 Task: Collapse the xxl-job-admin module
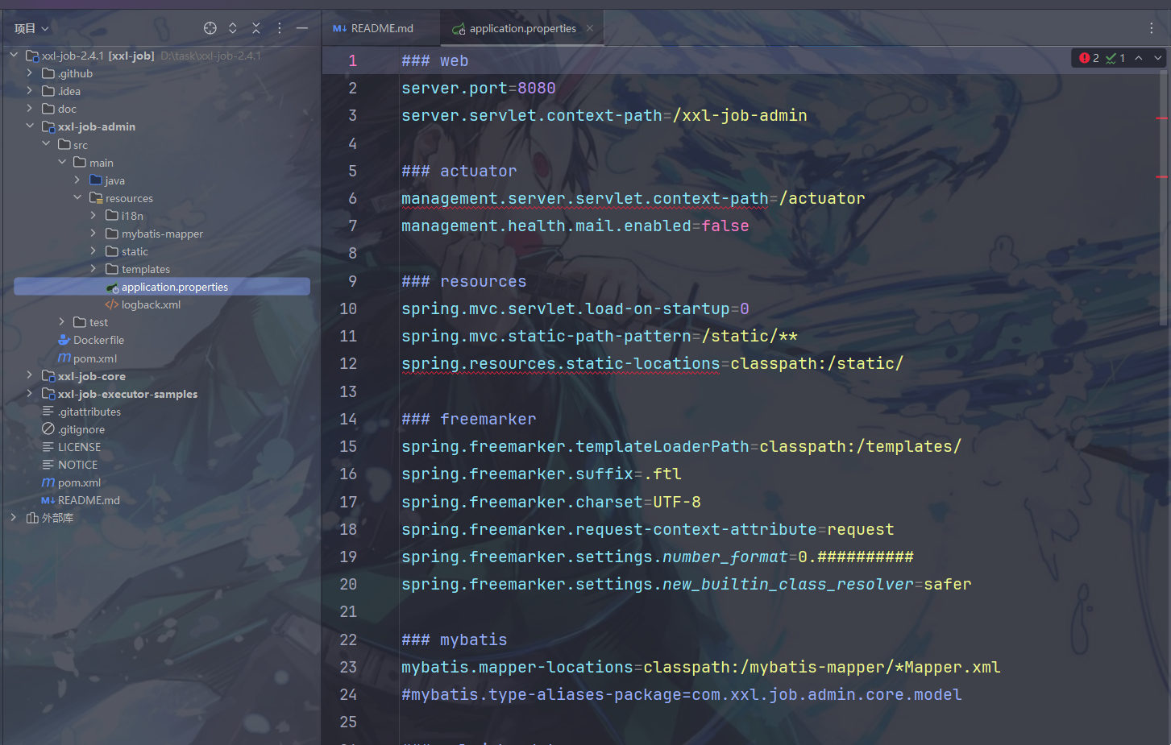[30, 126]
